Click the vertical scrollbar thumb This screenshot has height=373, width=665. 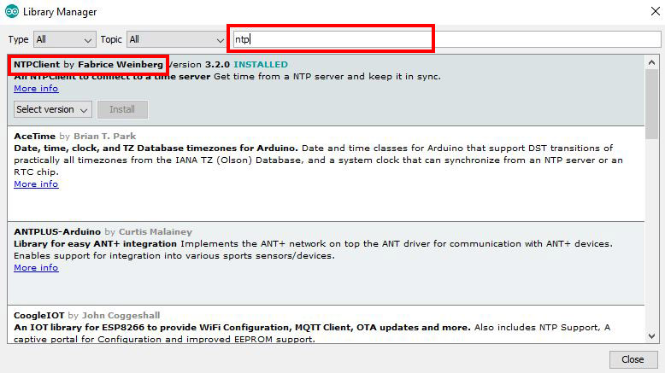click(651, 104)
